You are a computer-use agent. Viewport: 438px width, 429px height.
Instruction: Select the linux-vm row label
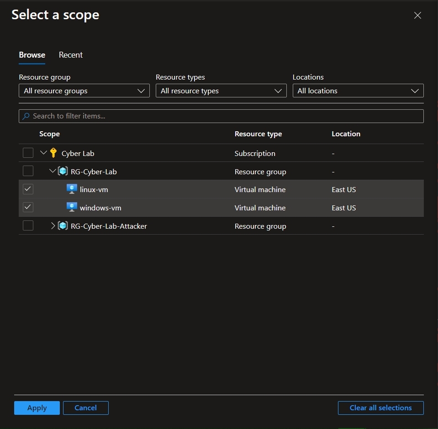coord(94,190)
